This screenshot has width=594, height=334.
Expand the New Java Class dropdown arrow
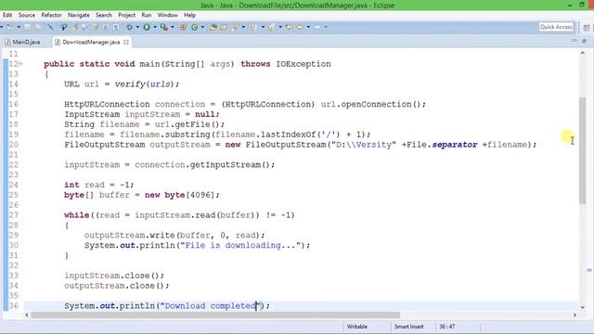point(202,27)
